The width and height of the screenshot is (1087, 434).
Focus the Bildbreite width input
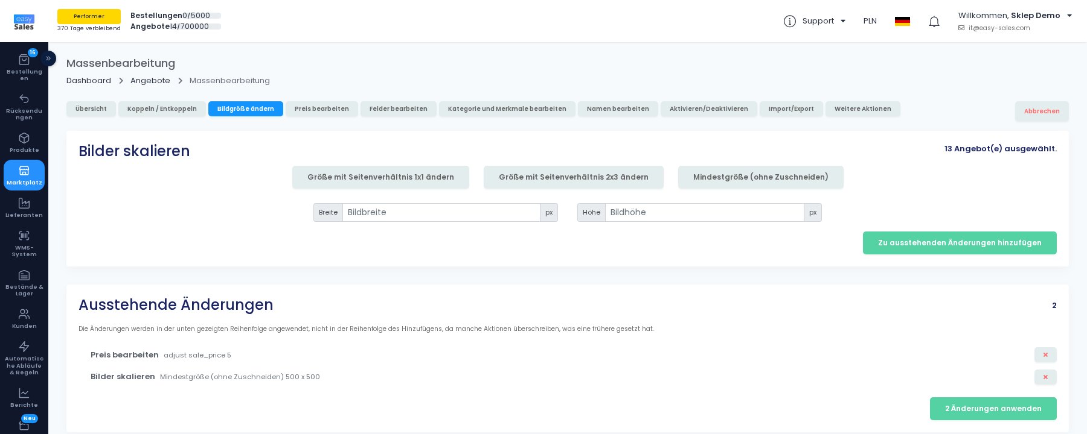pyautogui.click(x=441, y=212)
